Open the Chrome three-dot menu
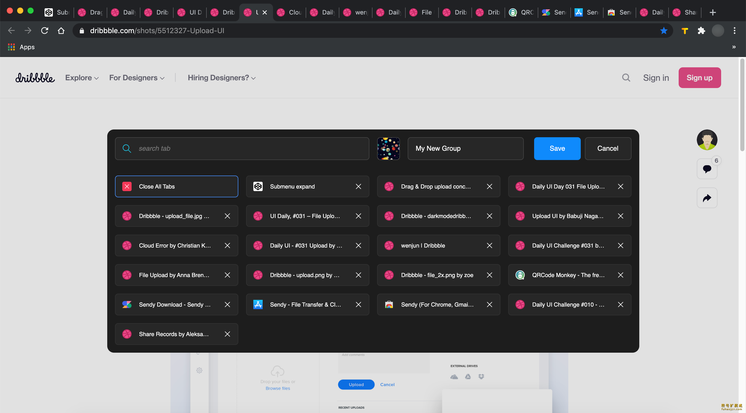 pyautogui.click(x=734, y=30)
